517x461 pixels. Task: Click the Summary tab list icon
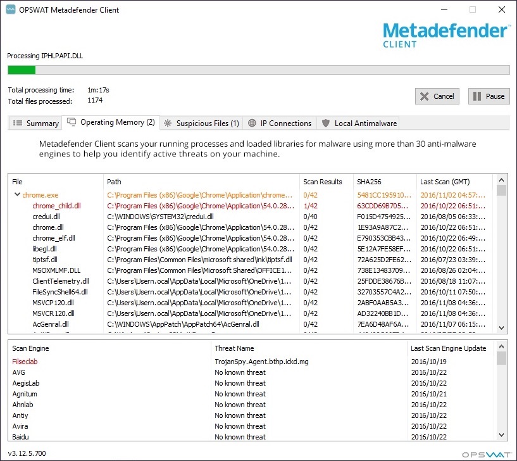point(18,123)
